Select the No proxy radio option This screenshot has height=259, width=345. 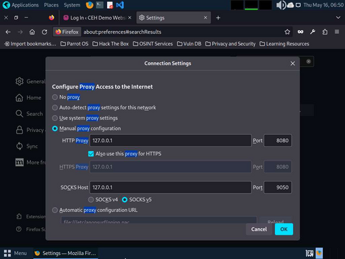pos(55,97)
